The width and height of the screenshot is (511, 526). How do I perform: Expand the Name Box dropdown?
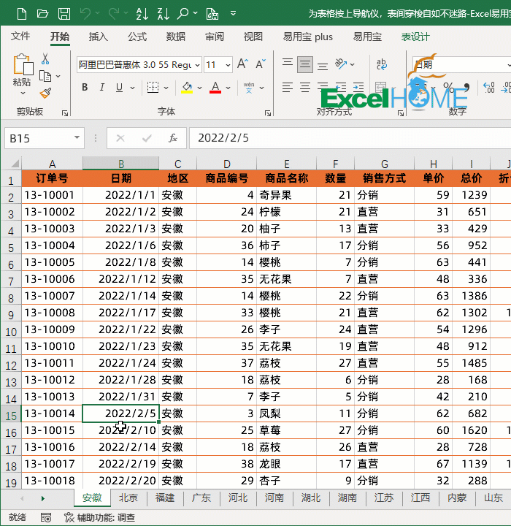(77, 137)
